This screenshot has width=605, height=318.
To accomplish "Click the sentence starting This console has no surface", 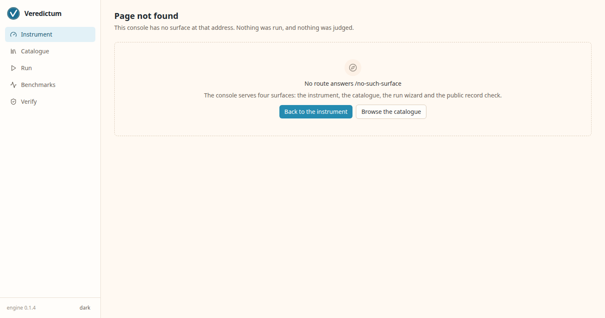I will (234, 28).
